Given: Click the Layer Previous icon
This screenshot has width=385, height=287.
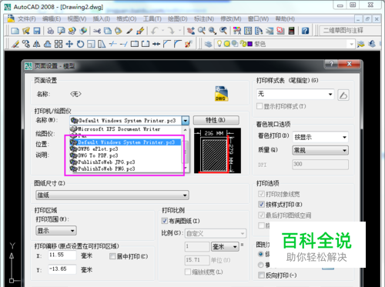Looking at the screenshot, I should 372,44.
